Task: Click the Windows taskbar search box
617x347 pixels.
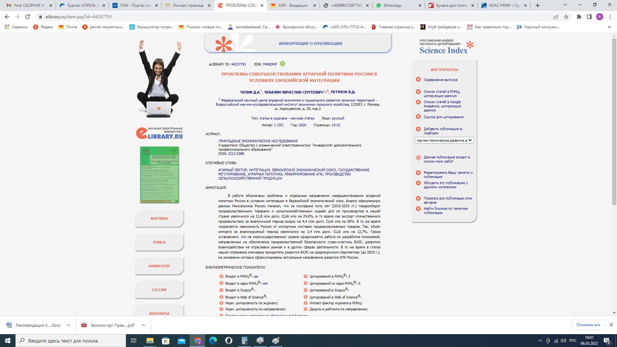Action: click(71, 341)
